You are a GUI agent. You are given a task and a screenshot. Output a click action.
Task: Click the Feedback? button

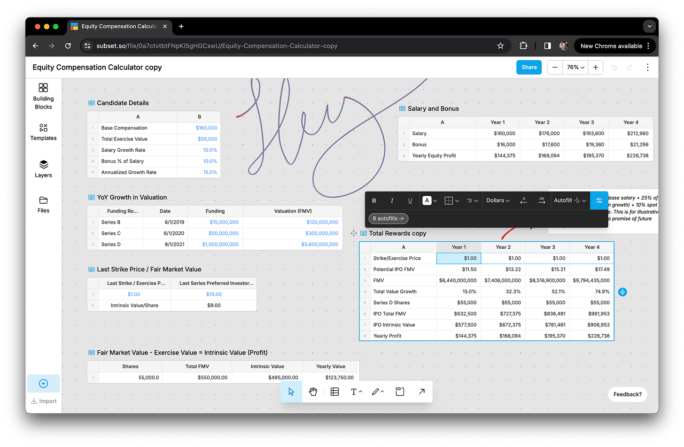(x=628, y=394)
